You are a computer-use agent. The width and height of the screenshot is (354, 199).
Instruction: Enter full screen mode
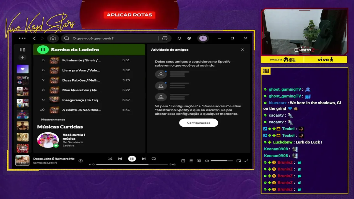(x=246, y=161)
